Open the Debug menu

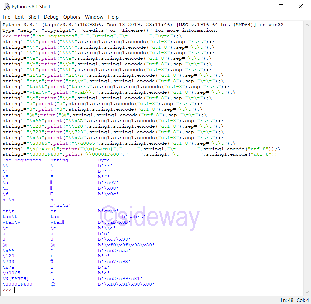(x=51, y=17)
